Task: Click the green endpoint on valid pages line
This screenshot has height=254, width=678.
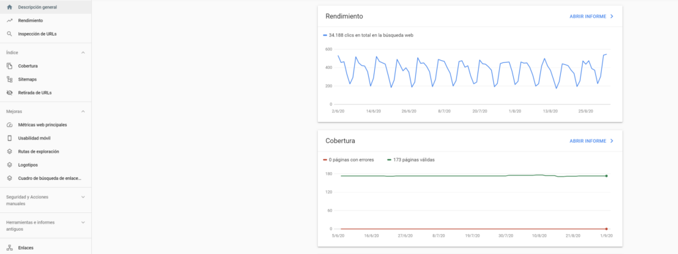Action: pyautogui.click(x=606, y=176)
